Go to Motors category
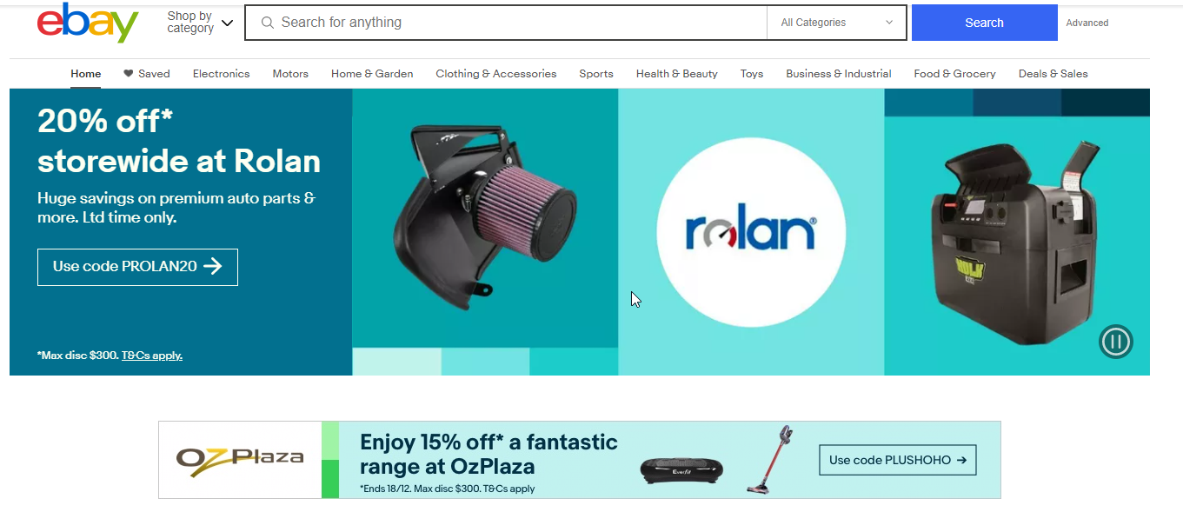The width and height of the screenshot is (1183, 532). click(x=290, y=74)
